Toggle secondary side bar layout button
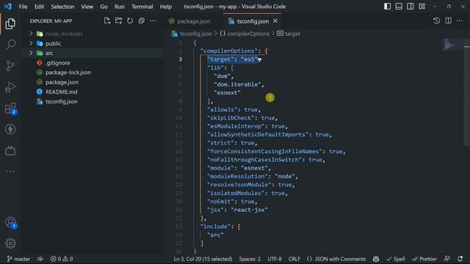Viewport: 470px width, 264px height. (410, 7)
